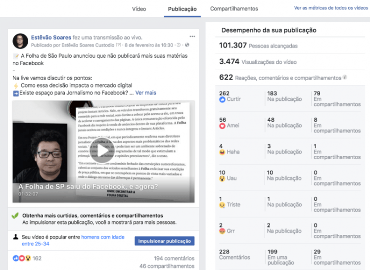This screenshot has height=270, width=370.
Task: Open the 162 reactions count
Action: pos(37,259)
